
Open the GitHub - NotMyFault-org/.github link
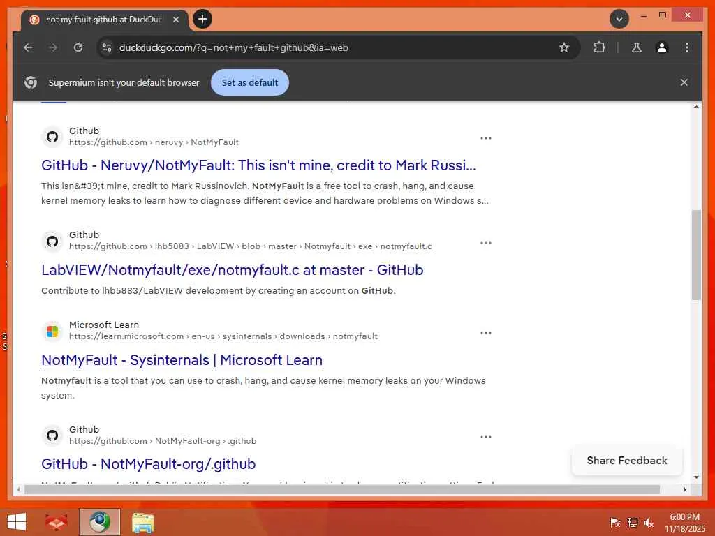[148, 464]
